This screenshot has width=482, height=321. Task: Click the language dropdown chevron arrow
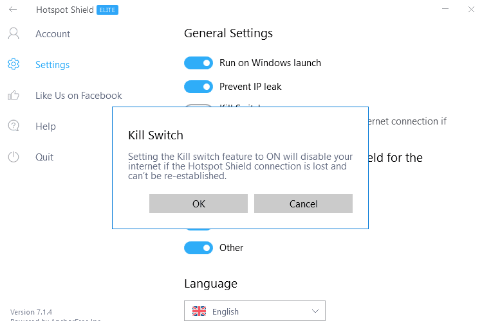tap(315, 311)
